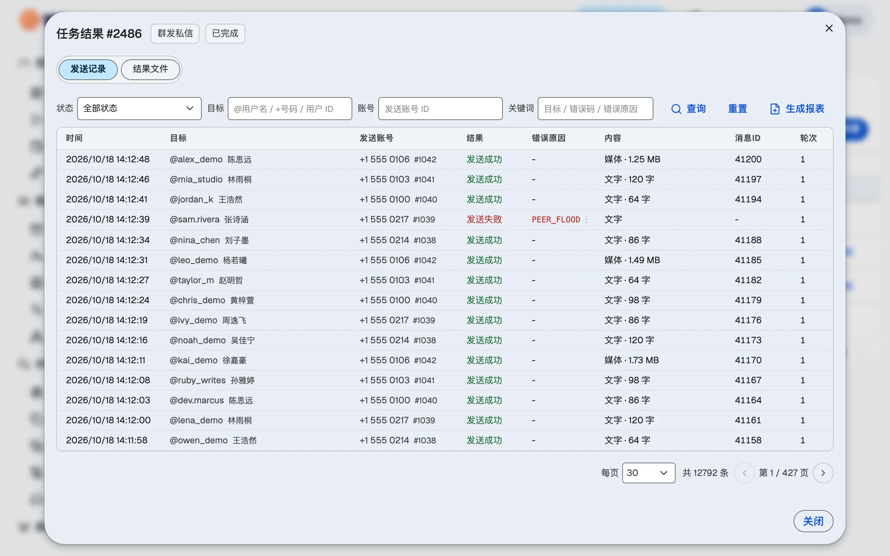Viewport: 890px width, 556px height.
Task: Click 第 1 / 427 页 page indicator
Action: pos(784,473)
